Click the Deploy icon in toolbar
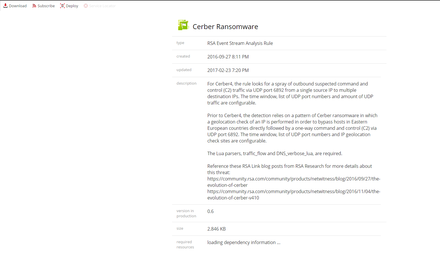 click(x=62, y=6)
